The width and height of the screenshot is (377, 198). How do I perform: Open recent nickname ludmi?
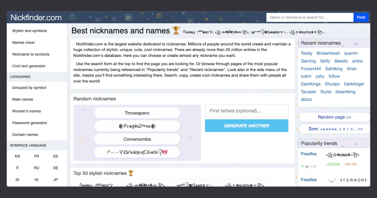point(306,76)
